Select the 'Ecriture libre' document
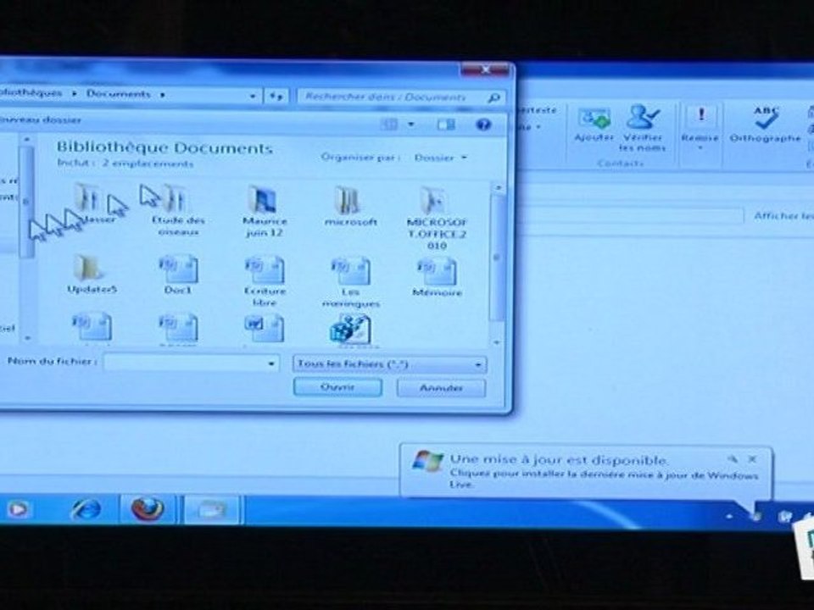The image size is (814, 610). [x=265, y=269]
